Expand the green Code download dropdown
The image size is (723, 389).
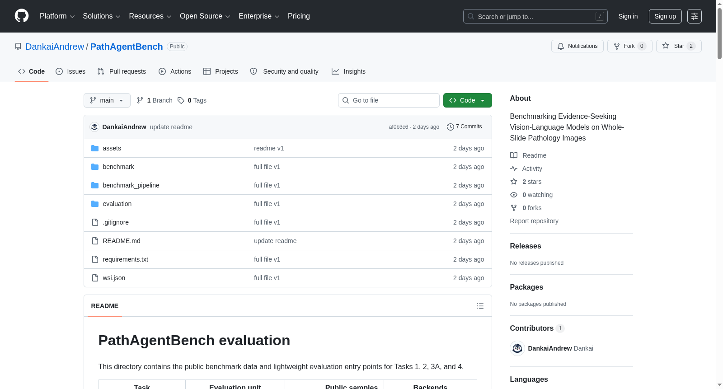468,100
